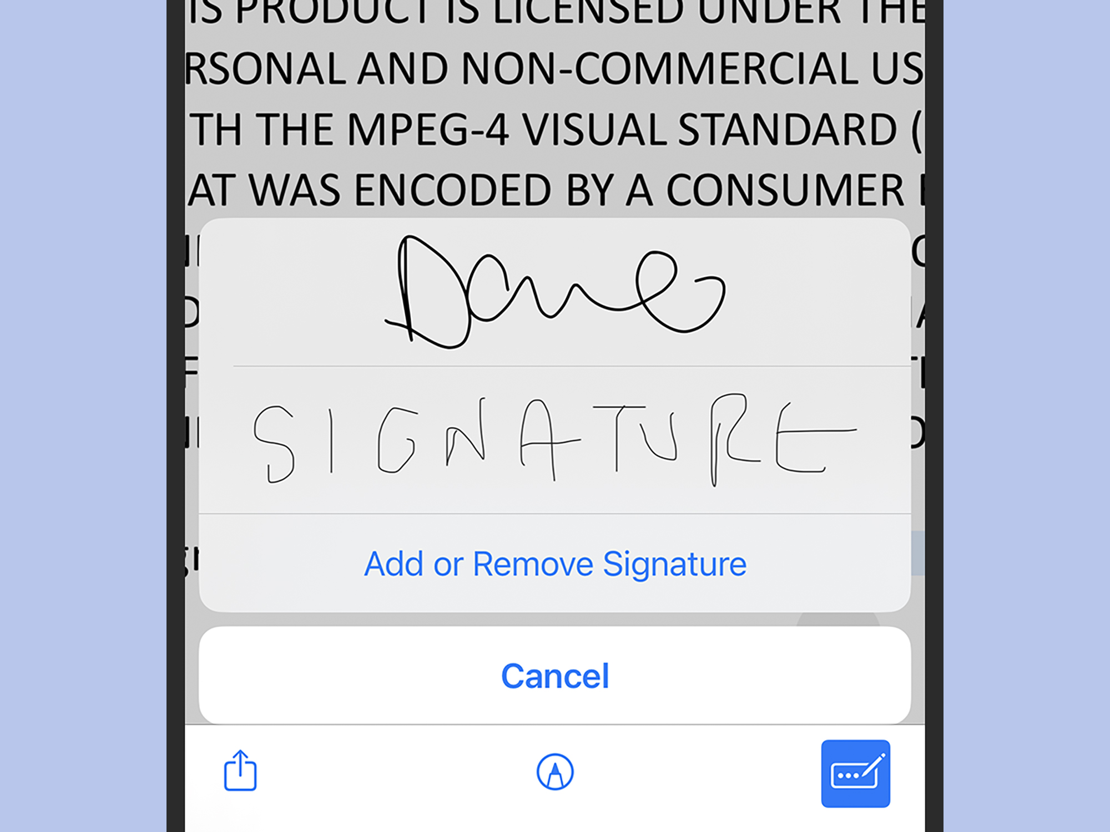
Task: Tap Add or Remove Signature link
Action: click(x=555, y=562)
